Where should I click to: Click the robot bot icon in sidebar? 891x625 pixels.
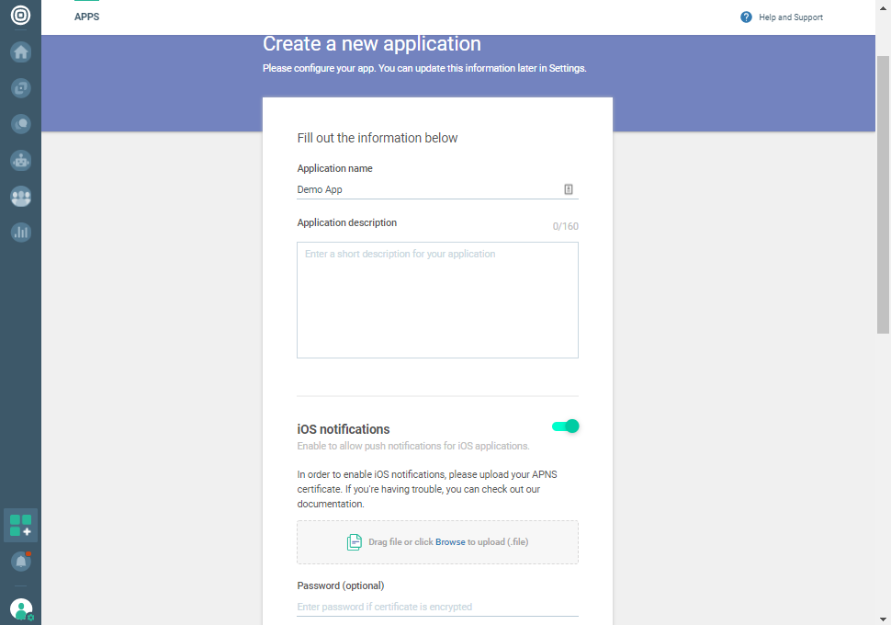coord(20,160)
